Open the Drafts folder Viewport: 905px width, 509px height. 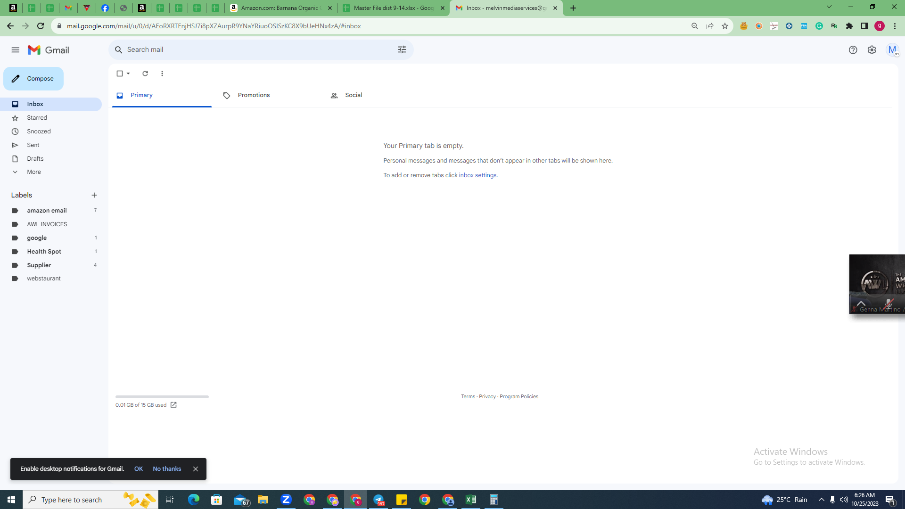point(51,159)
